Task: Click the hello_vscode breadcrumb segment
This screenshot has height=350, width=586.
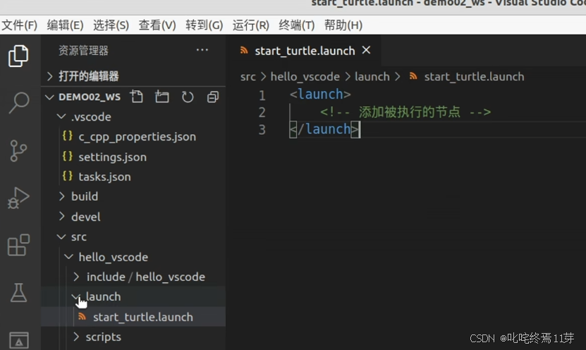Action: (305, 77)
